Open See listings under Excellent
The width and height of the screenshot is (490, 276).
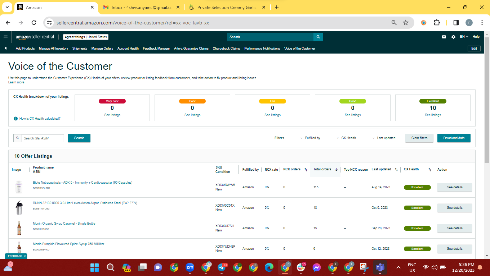[433, 115]
